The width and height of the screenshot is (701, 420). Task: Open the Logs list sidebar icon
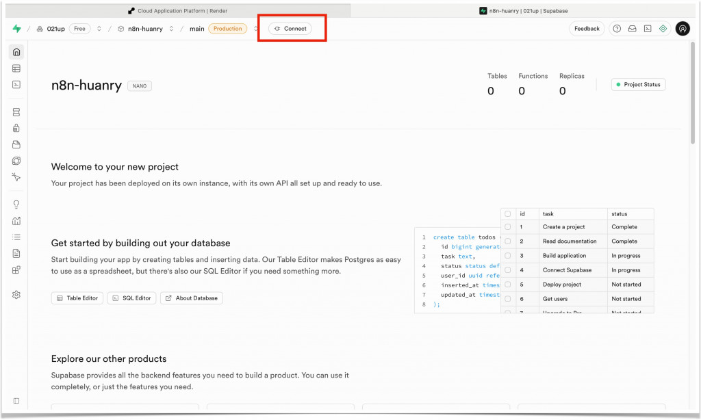pos(16,237)
